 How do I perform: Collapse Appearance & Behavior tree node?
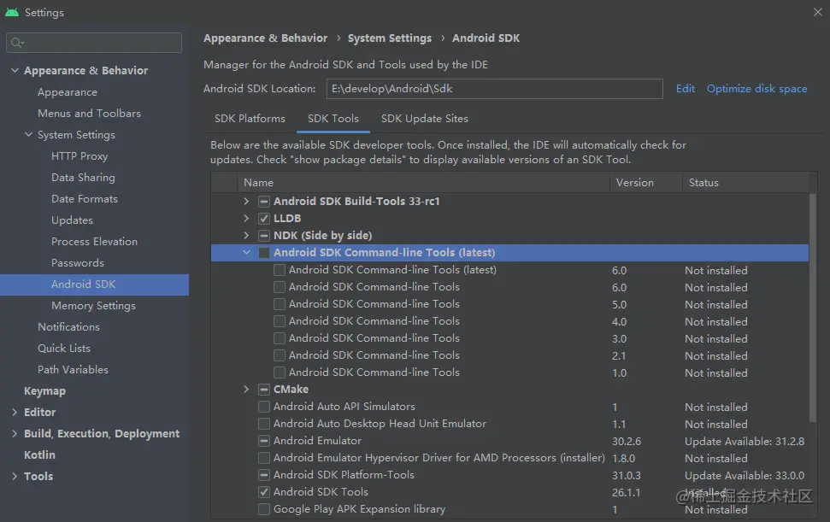(15, 70)
